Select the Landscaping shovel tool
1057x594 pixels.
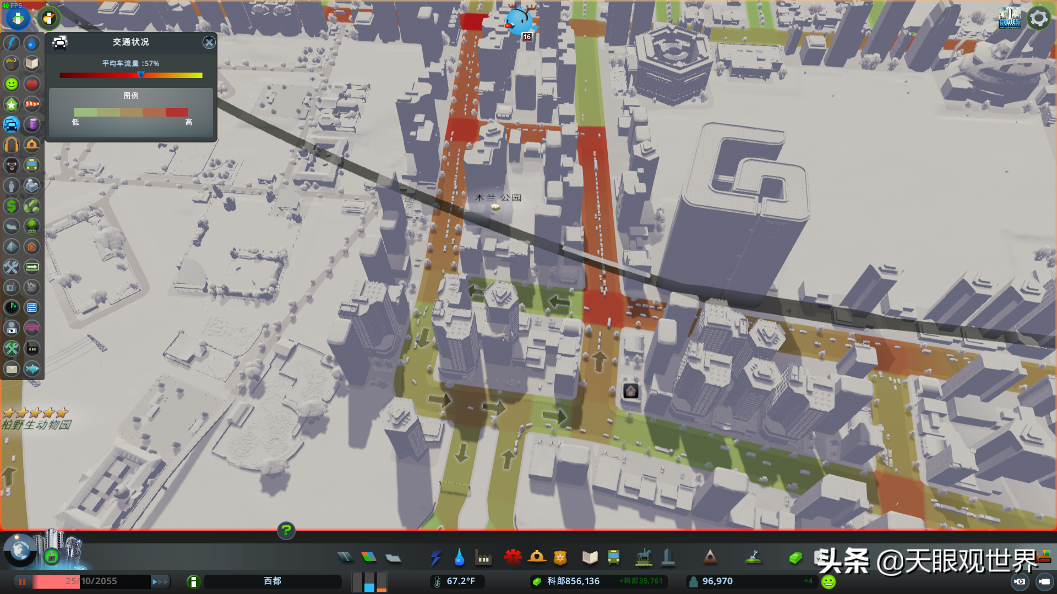point(753,558)
